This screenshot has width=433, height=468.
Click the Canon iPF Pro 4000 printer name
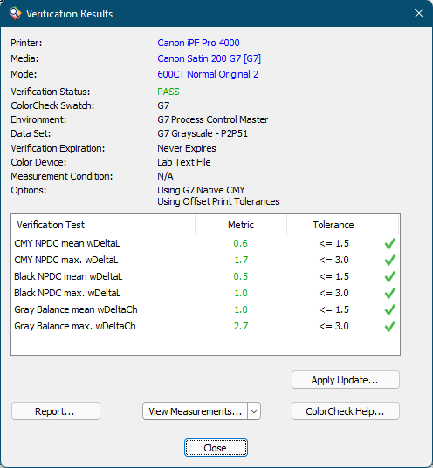[198, 43]
